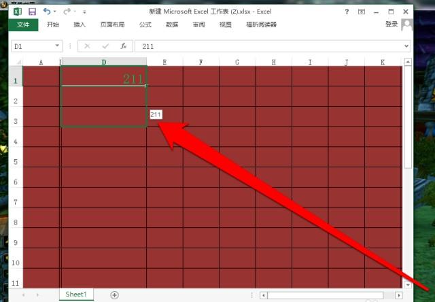Screen dimensions: 435x302
Task: Undo the last action
Action: click(x=47, y=12)
